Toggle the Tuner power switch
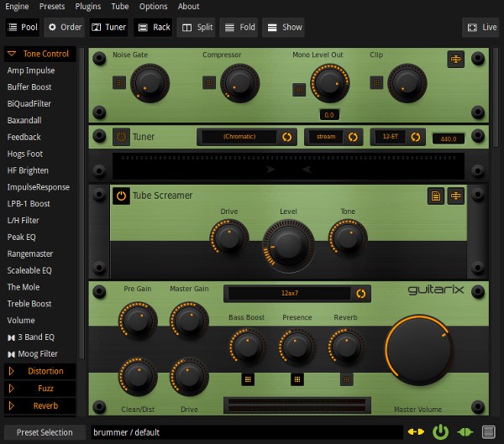The width and height of the screenshot is (504, 444). (x=121, y=136)
